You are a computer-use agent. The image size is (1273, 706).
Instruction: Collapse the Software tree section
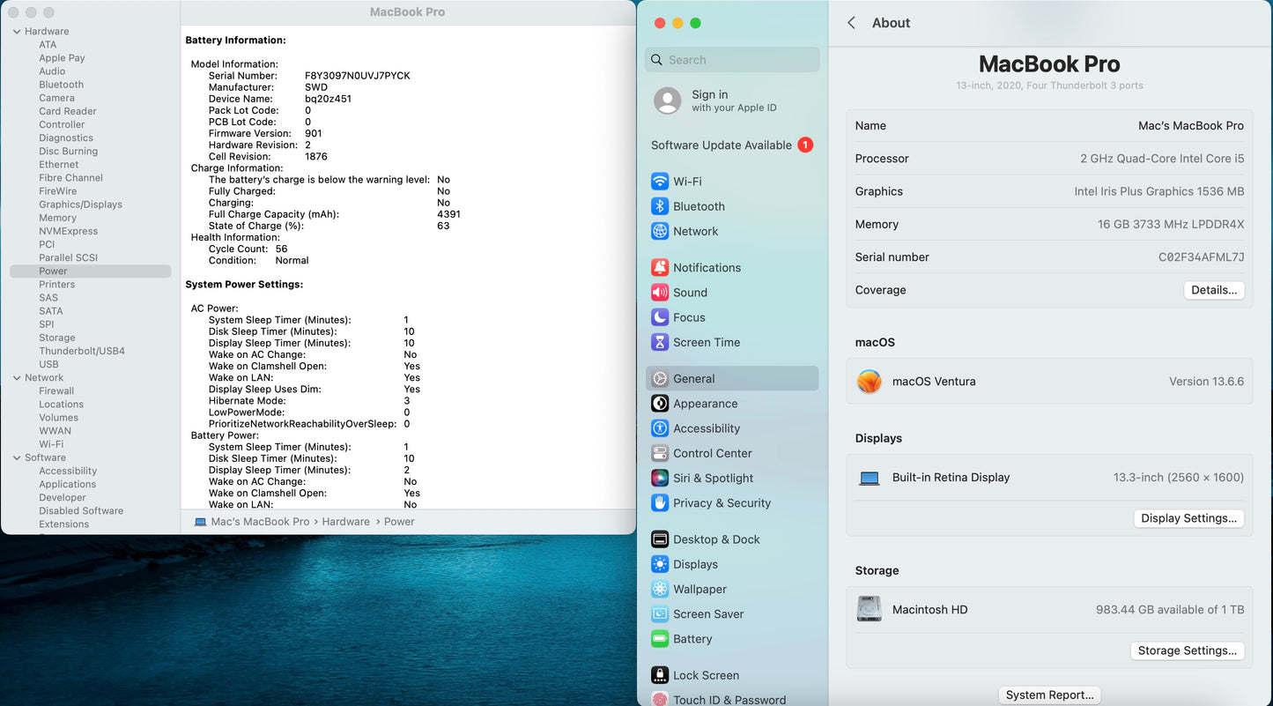17,458
